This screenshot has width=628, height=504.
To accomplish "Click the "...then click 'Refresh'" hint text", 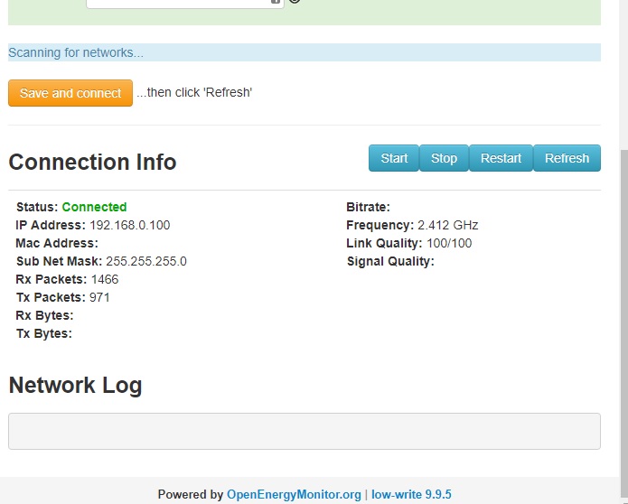I will click(194, 92).
